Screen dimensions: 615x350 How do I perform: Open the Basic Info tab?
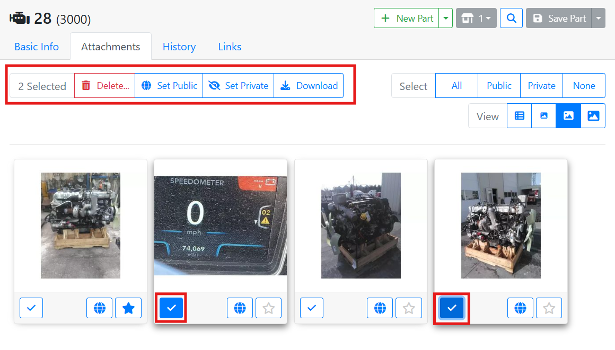[37, 47]
